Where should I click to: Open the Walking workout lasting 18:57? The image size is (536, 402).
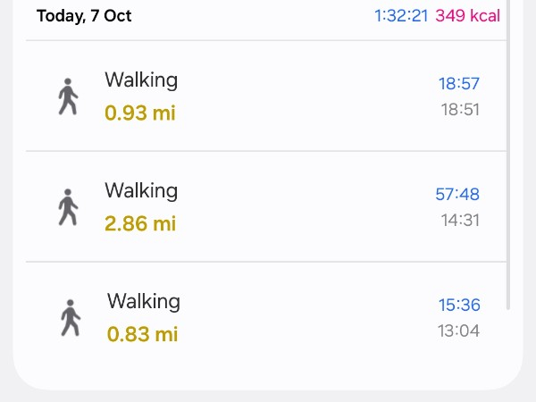tap(268, 96)
